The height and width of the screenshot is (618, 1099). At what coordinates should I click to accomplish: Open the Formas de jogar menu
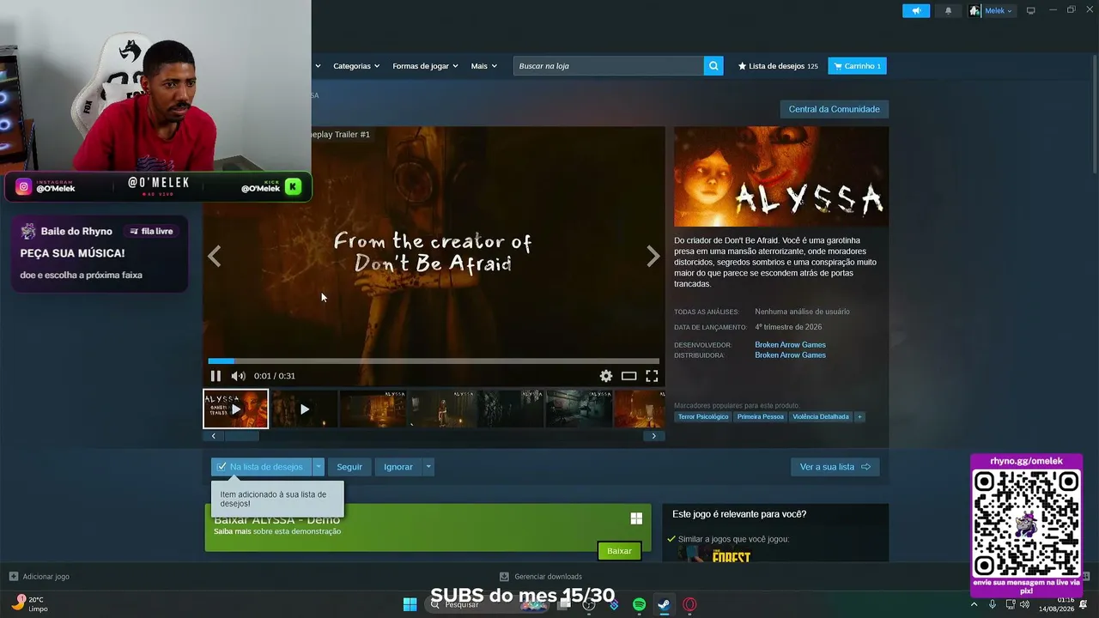pyautogui.click(x=425, y=66)
